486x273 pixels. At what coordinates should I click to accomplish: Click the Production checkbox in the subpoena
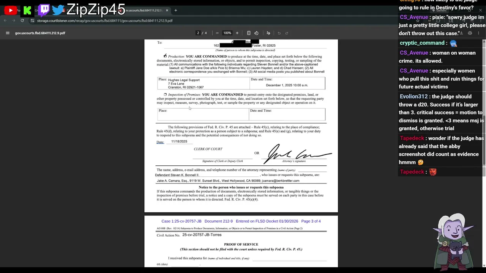165,56
